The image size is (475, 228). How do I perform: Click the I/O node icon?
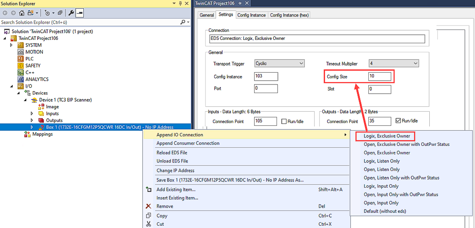(20, 86)
